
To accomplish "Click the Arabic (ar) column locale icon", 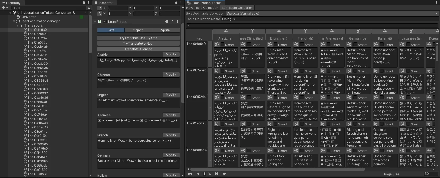I will pos(226,32).
